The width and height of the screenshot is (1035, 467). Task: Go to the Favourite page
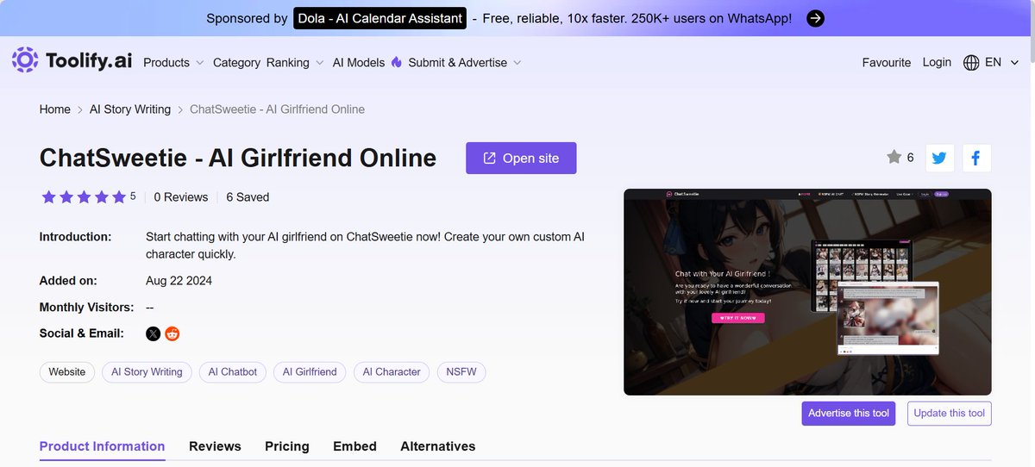887,63
